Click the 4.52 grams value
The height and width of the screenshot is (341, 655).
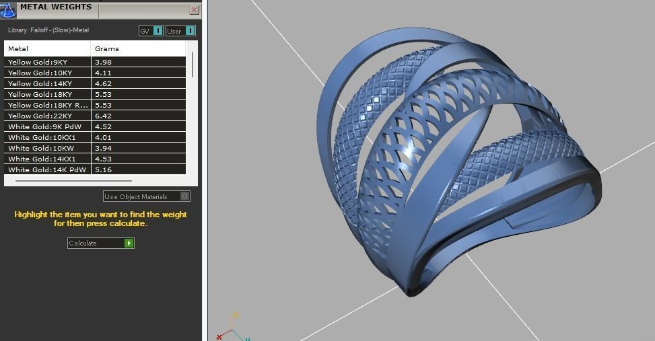pos(103,126)
